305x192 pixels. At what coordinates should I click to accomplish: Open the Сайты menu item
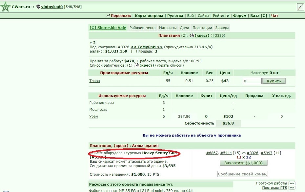click(x=203, y=15)
